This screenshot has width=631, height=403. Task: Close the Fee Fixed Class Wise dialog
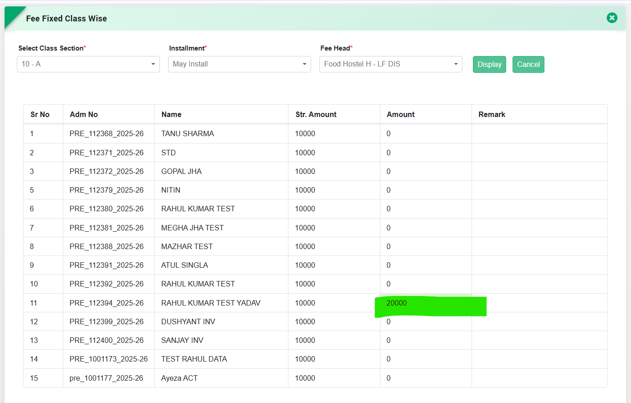[x=612, y=18]
